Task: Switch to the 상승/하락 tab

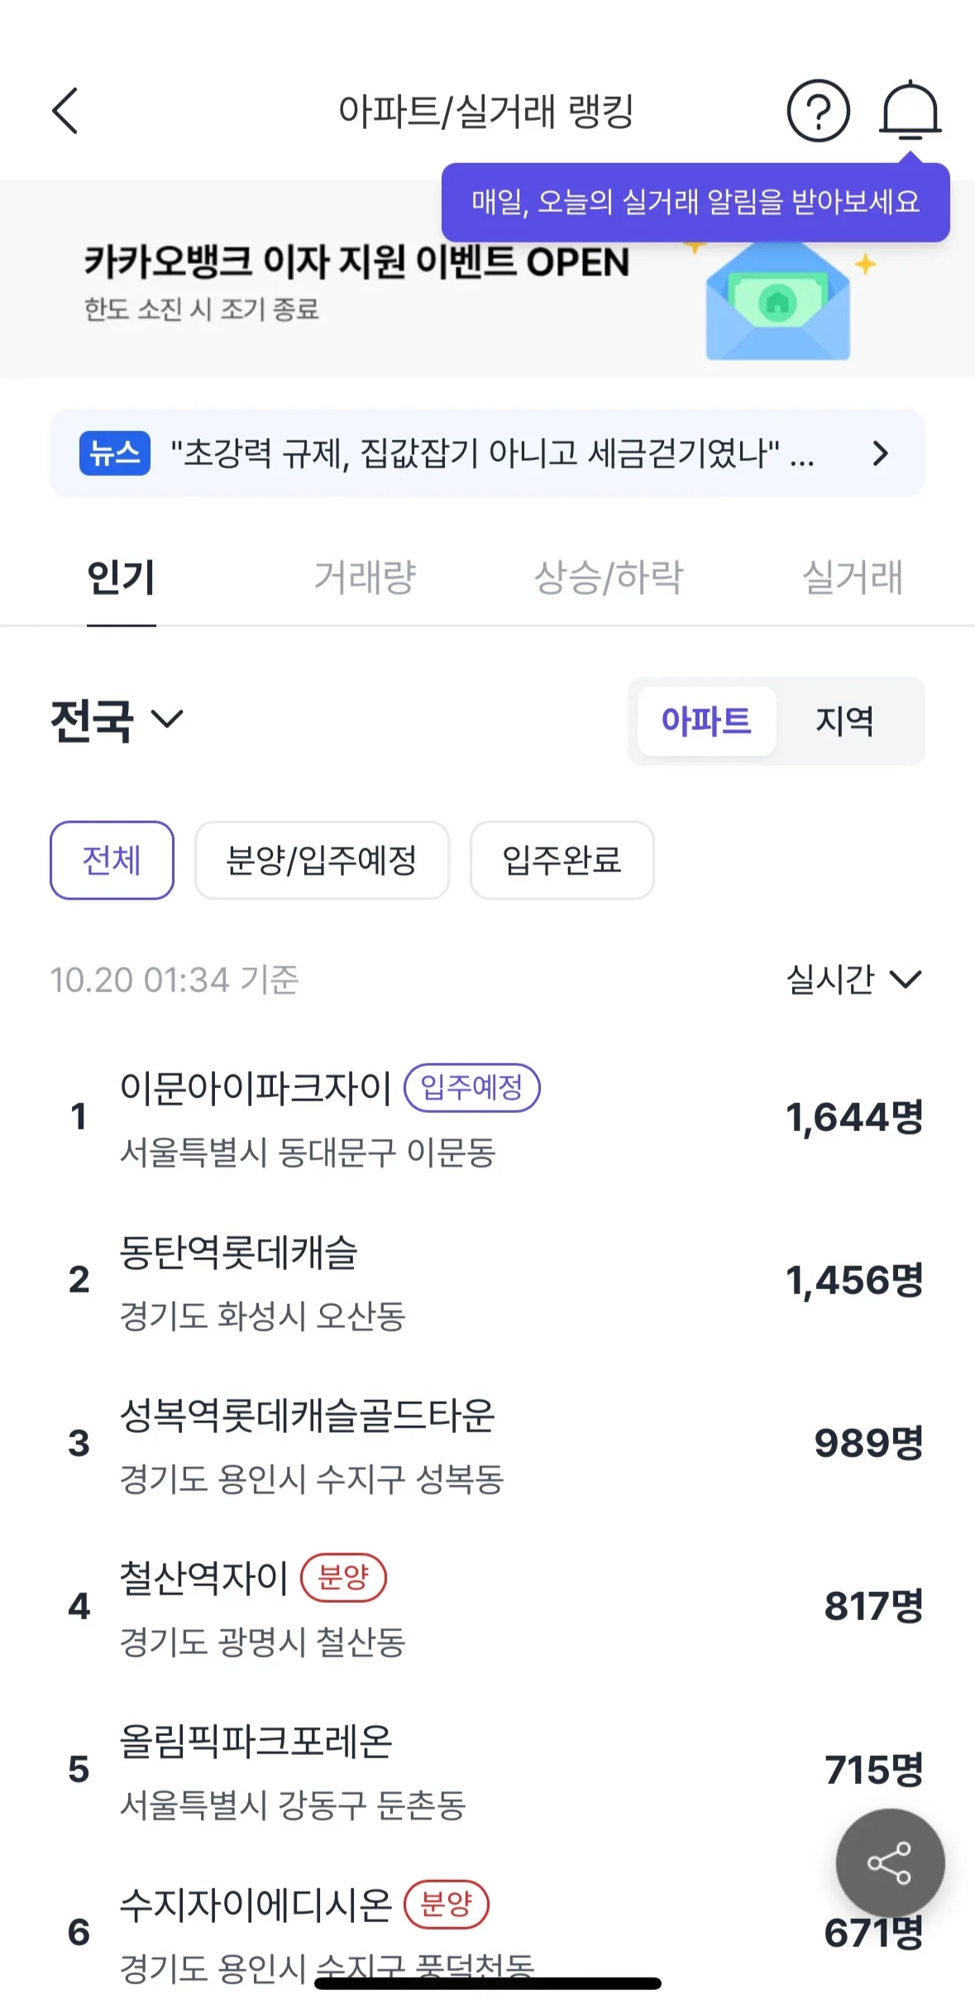Action: pos(609,578)
